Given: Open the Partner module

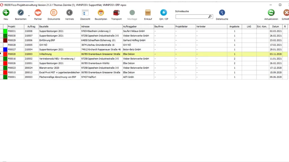Looking at the screenshot, I should [x=38, y=13].
